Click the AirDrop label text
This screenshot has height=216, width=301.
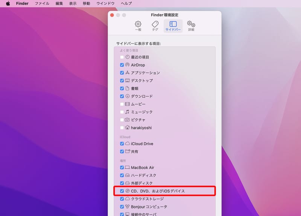point(138,65)
